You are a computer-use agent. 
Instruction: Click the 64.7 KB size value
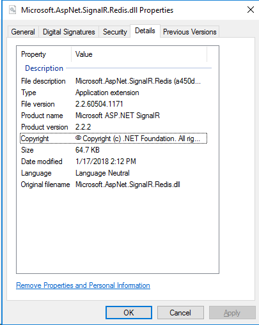[88, 150]
